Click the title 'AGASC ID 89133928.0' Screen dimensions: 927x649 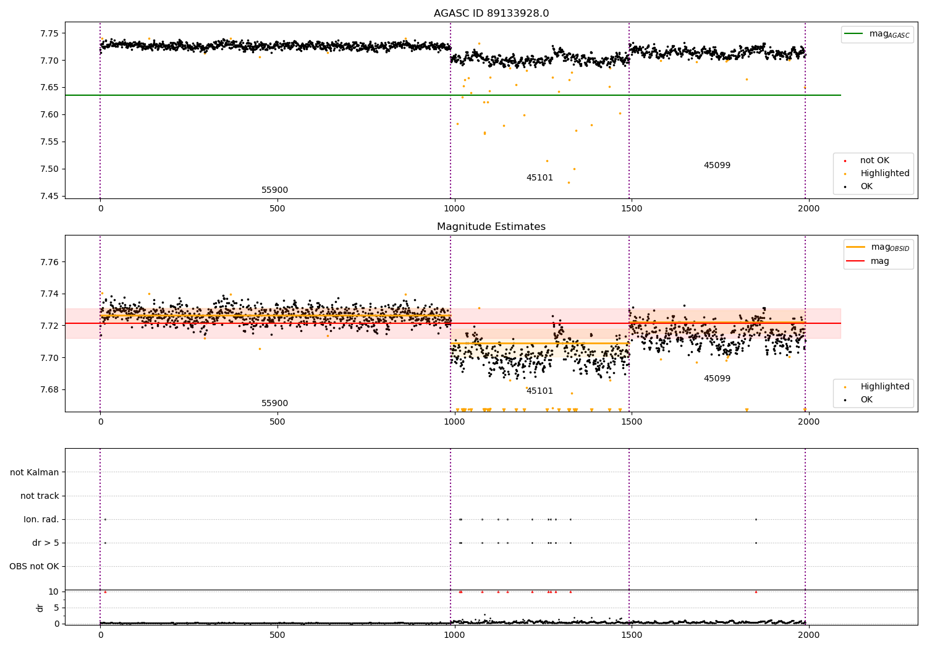coord(491,14)
